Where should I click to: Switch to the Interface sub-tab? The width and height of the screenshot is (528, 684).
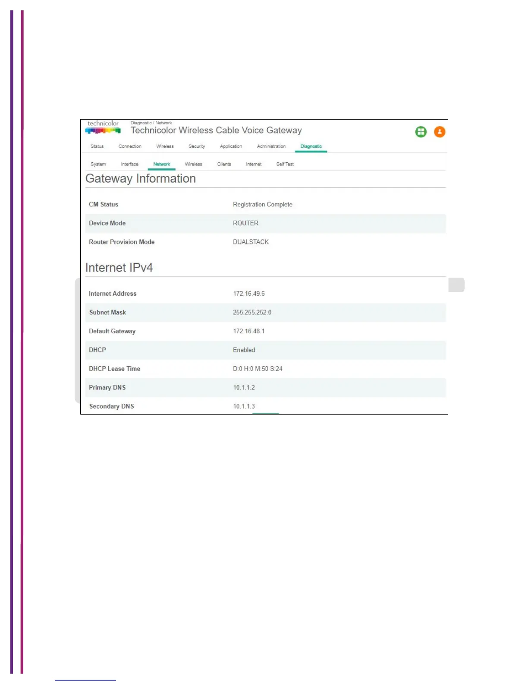[x=129, y=164]
